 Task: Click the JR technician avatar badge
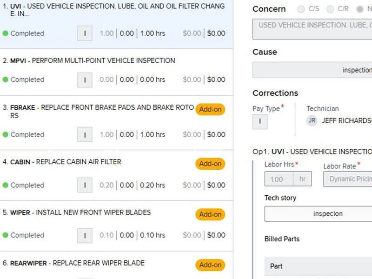click(x=312, y=120)
